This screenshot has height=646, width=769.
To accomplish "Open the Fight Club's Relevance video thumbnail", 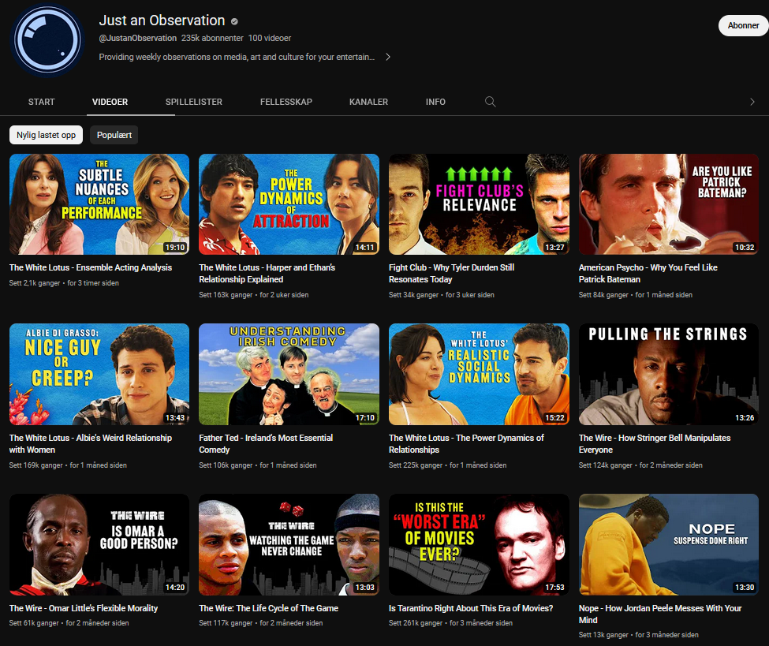I will pyautogui.click(x=479, y=204).
